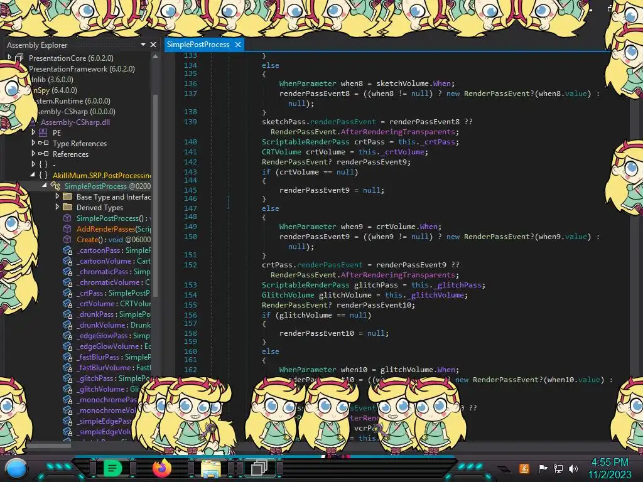Click the _simpleEdgePass field icon
This screenshot has width=643, height=482.
tap(68, 420)
